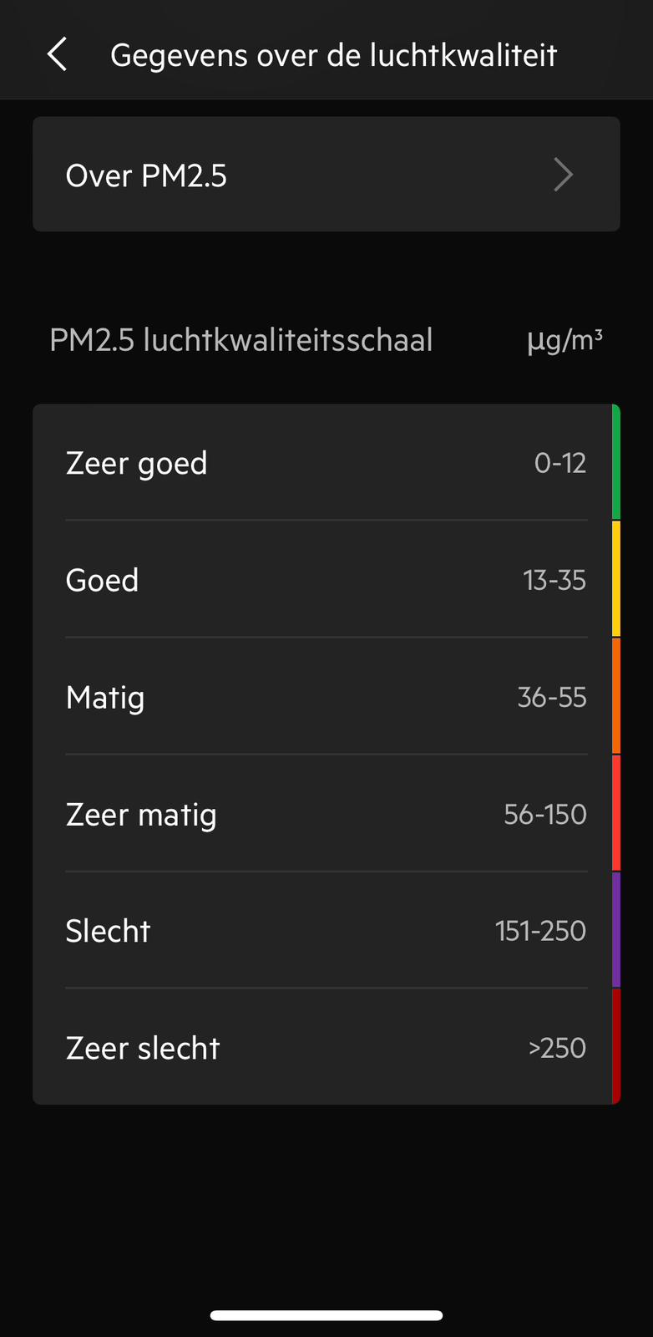The image size is (653, 1337).
Task: Click the green Zeer goed color bar
Action: pyautogui.click(x=615, y=462)
